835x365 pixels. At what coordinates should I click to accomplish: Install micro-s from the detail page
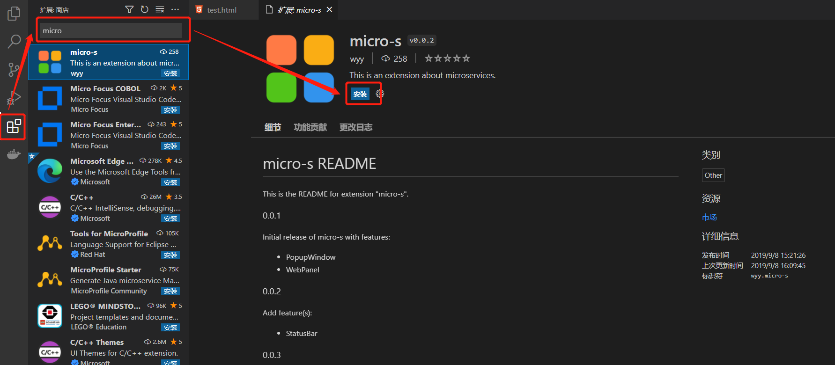coord(360,94)
